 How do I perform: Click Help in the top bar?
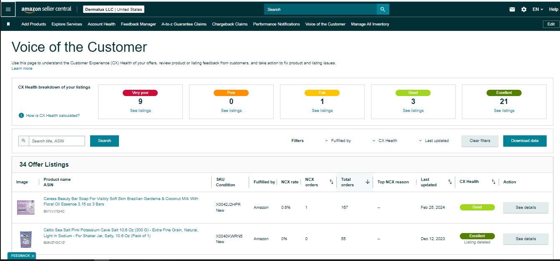[553, 9]
